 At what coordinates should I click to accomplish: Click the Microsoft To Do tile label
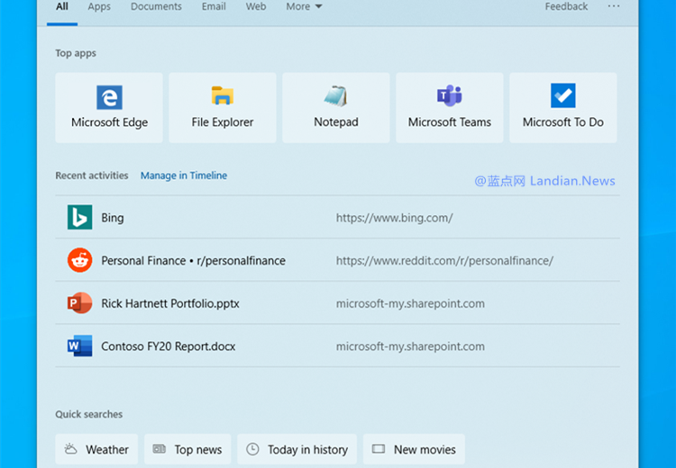coord(563,122)
